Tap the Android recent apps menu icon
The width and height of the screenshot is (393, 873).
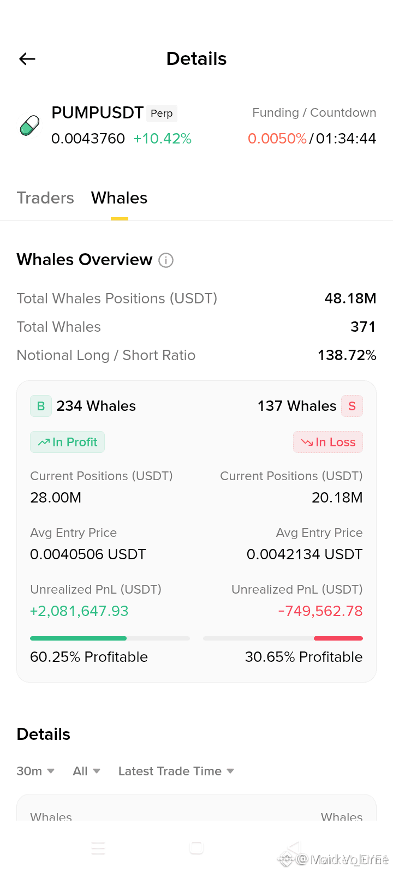point(98,848)
